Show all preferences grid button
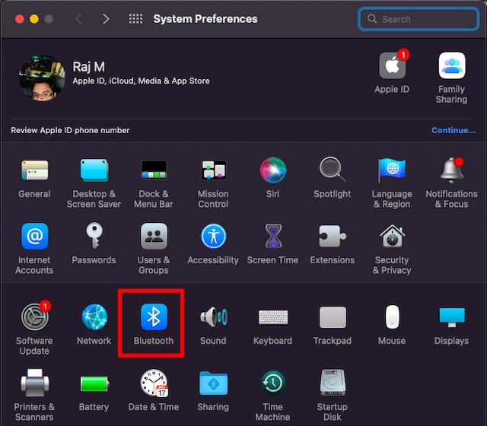This screenshot has height=426, width=487. [135, 19]
